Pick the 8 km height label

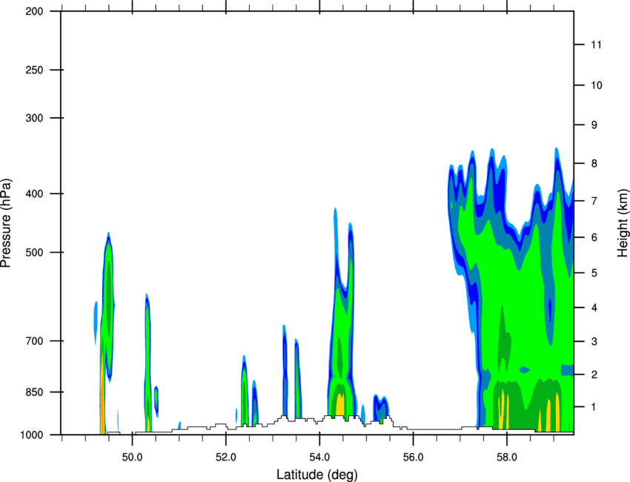594,163
